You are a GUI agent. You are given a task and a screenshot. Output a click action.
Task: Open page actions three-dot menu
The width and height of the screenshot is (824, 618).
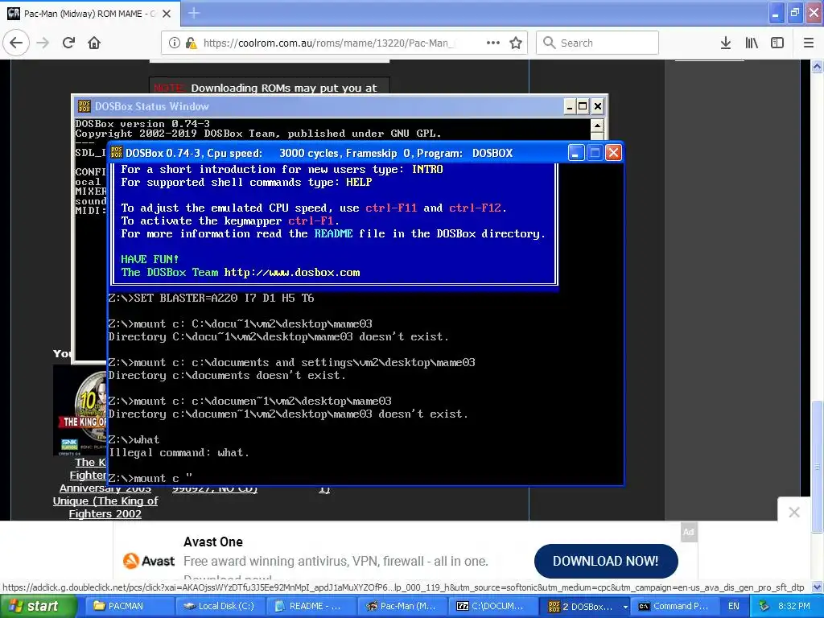[493, 43]
